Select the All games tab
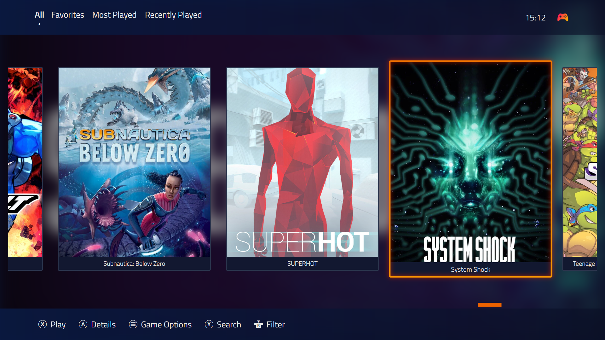 point(39,15)
